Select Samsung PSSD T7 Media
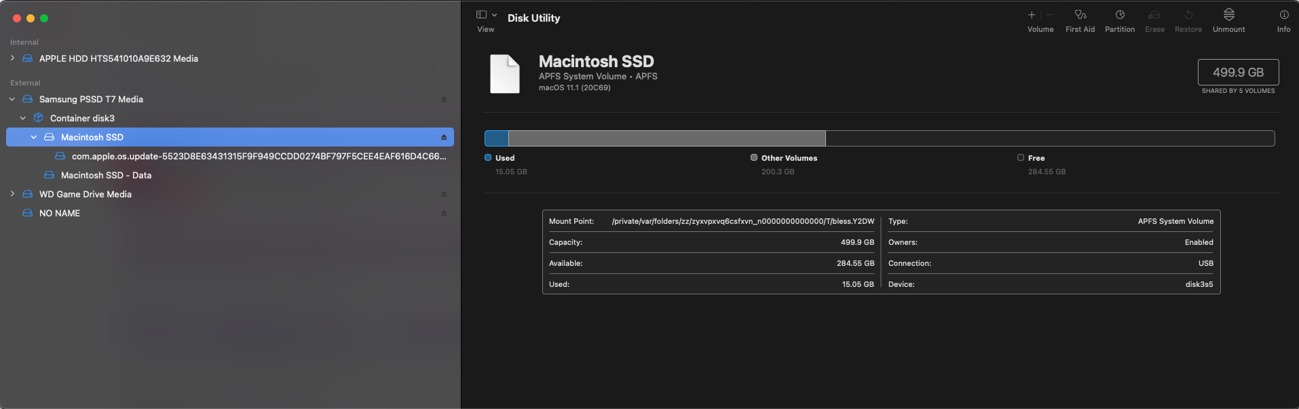This screenshot has width=1299, height=409. (x=91, y=99)
